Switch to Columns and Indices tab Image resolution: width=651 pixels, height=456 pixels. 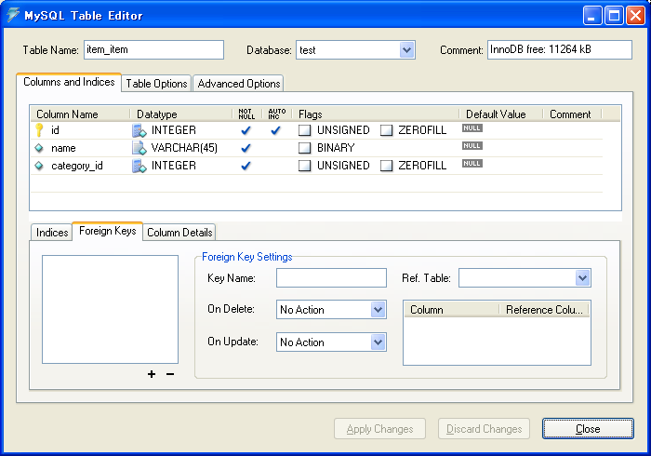69,82
